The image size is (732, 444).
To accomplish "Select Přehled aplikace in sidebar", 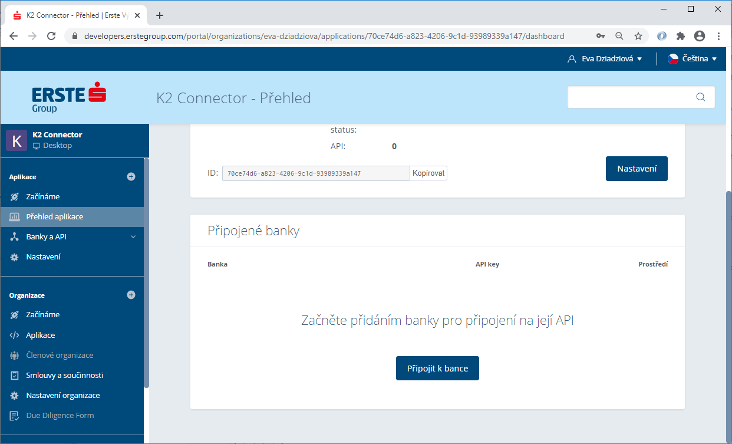I will pos(72,216).
